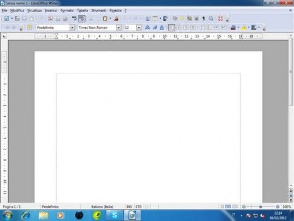294x221 pixels.
Task: Turn on bullets list icon
Action: 209,27
